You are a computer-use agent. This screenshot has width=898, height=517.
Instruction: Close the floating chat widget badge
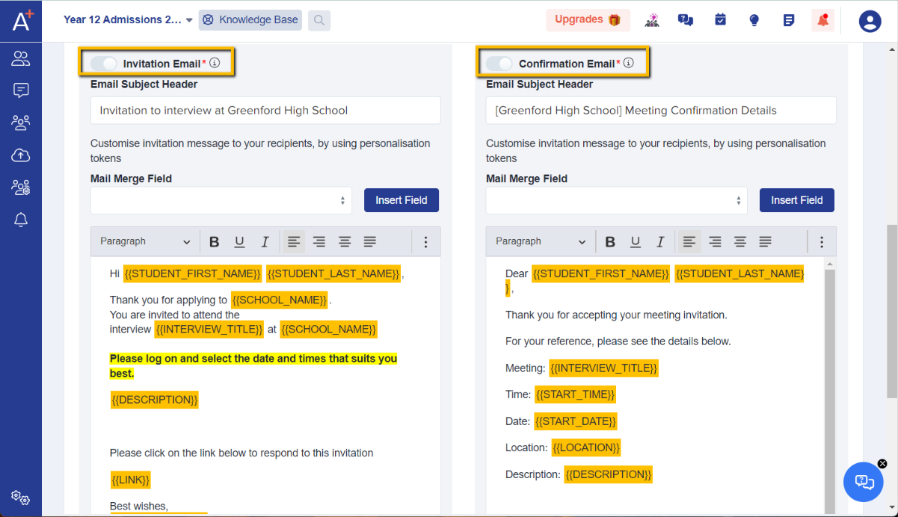pos(882,464)
